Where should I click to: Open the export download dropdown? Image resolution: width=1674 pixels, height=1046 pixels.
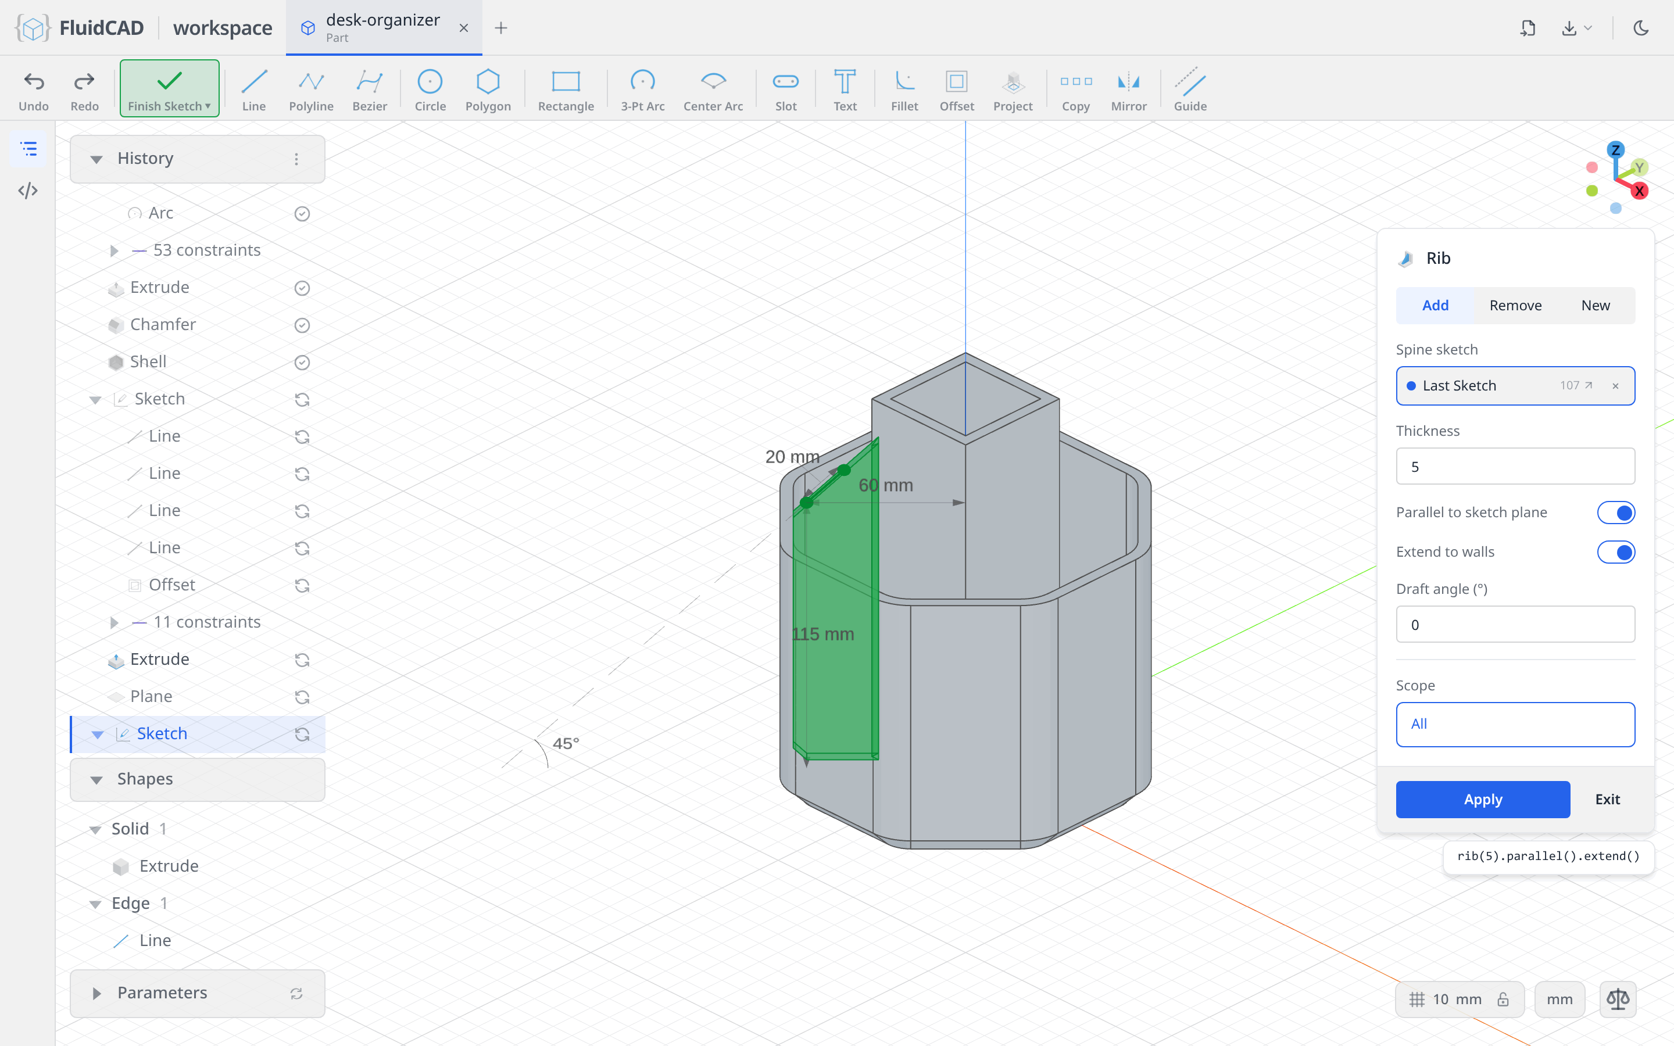[x=1576, y=28]
